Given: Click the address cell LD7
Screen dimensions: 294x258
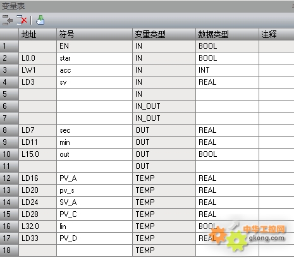Looking at the screenshot, I should pyautogui.click(x=37, y=130).
